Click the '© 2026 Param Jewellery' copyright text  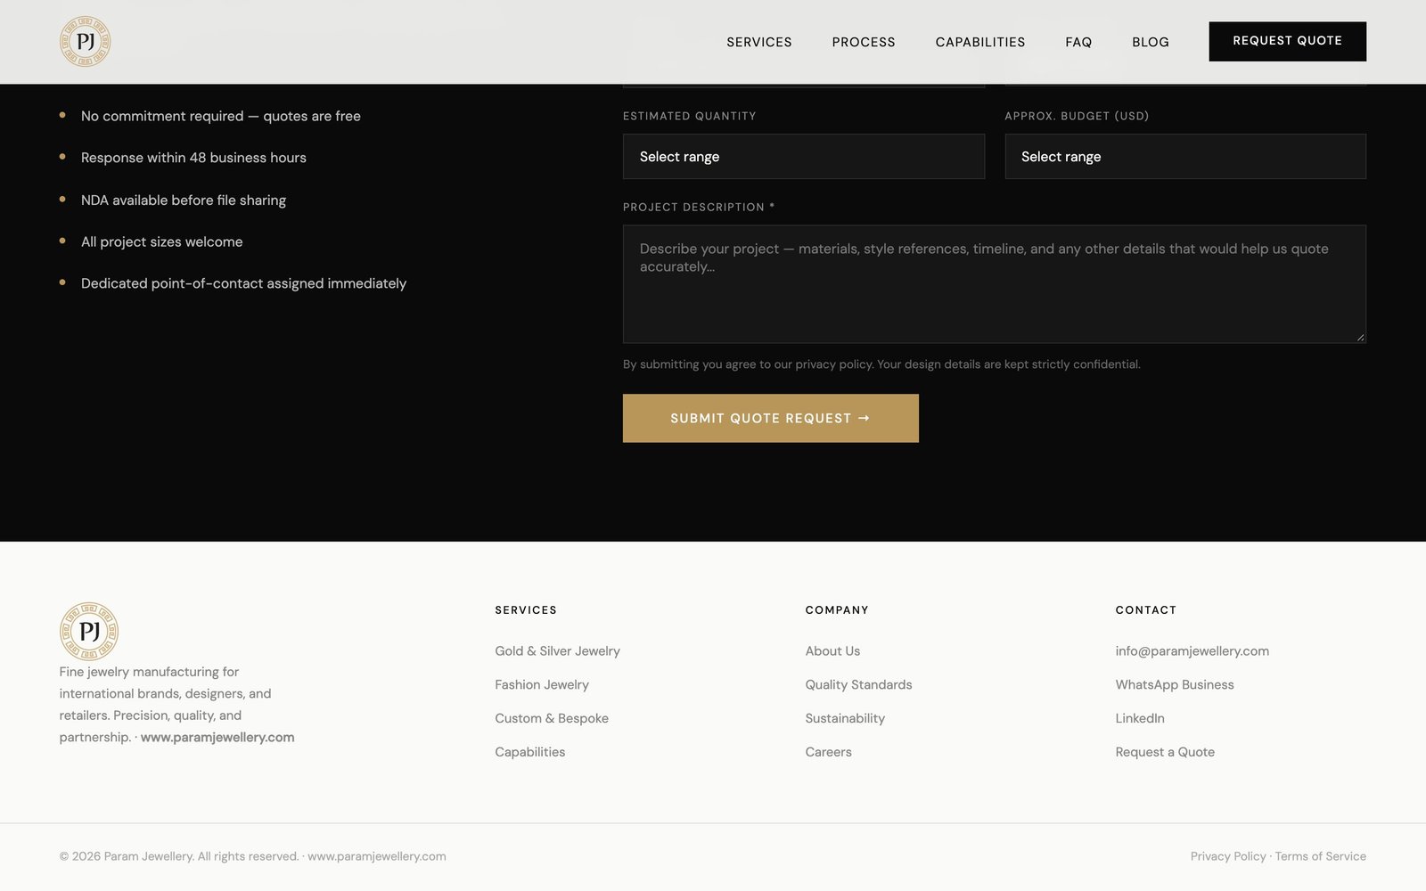(253, 856)
